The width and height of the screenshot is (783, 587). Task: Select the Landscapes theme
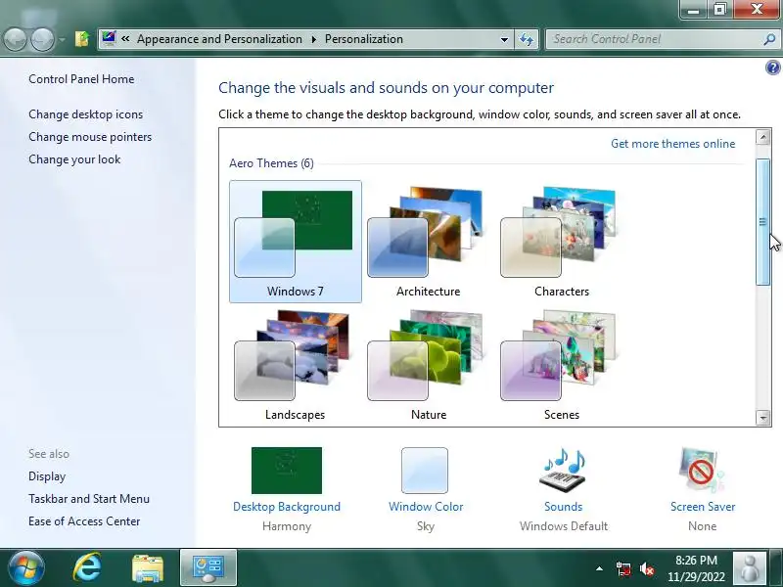[296, 365]
